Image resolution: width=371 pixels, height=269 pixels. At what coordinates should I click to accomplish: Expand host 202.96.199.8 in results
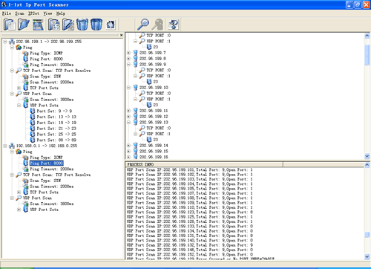pyautogui.click(x=128, y=59)
